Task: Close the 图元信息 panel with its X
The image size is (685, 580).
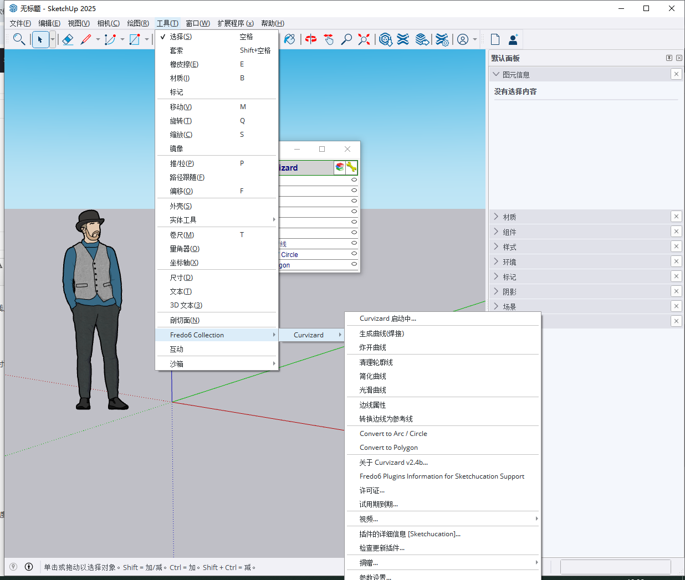Action: [x=676, y=74]
